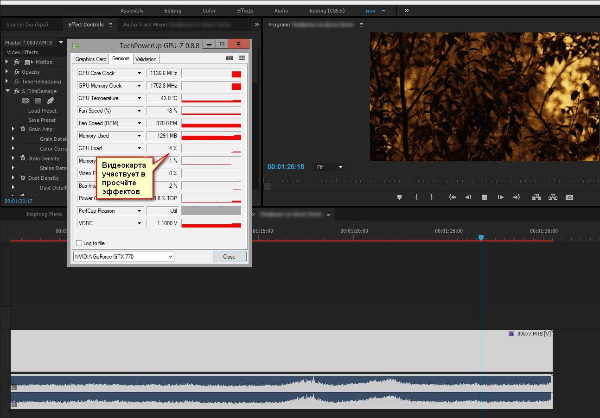Image resolution: width=600 pixels, height=418 pixels.
Task: Click the Mark In bracket icon
Action: 416,197
